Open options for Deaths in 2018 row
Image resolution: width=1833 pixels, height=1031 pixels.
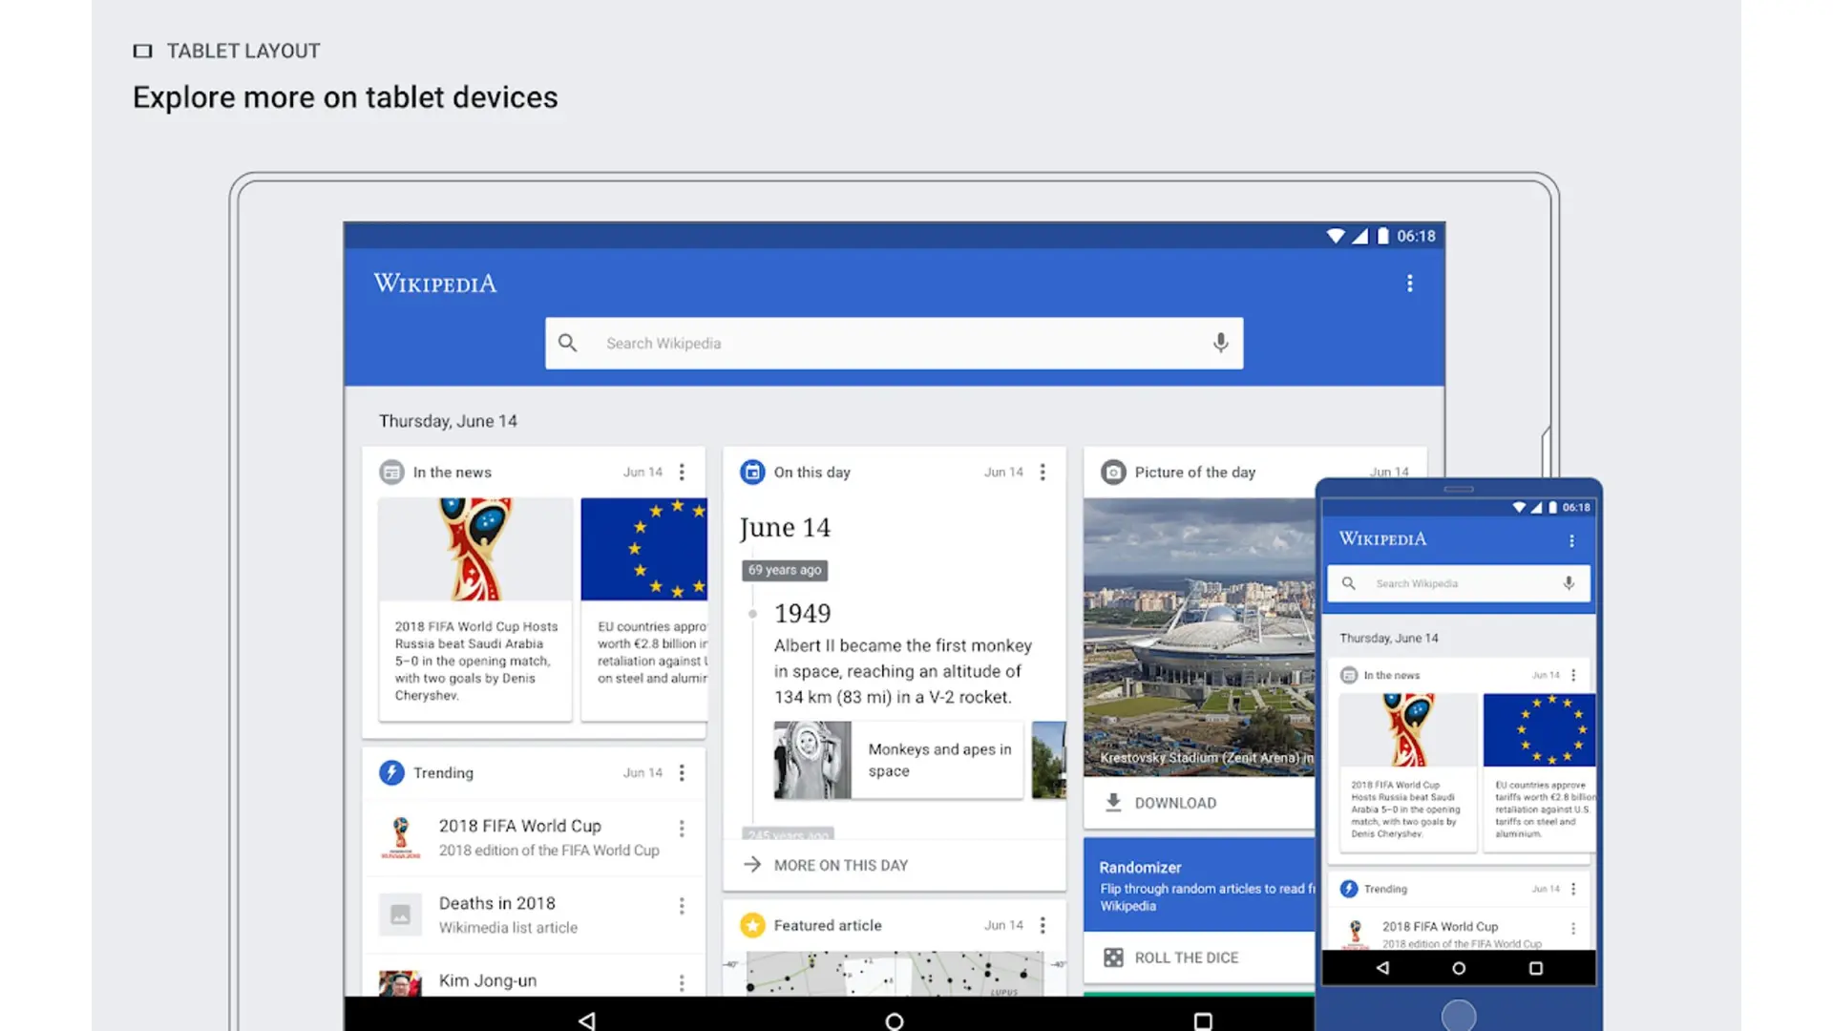(682, 906)
